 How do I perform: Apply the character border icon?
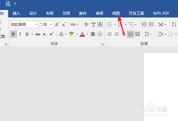[x=100, y=24]
